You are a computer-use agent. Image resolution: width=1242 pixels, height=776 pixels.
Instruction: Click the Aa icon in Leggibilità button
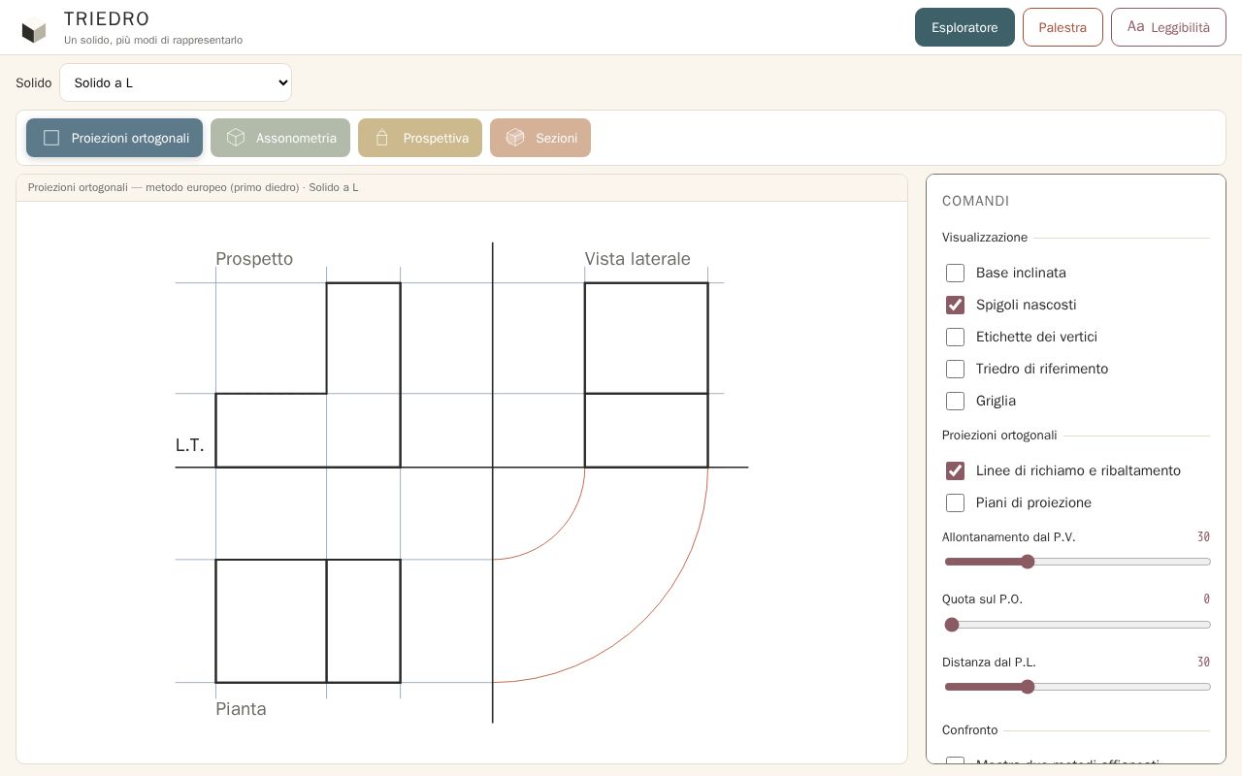coord(1135,26)
